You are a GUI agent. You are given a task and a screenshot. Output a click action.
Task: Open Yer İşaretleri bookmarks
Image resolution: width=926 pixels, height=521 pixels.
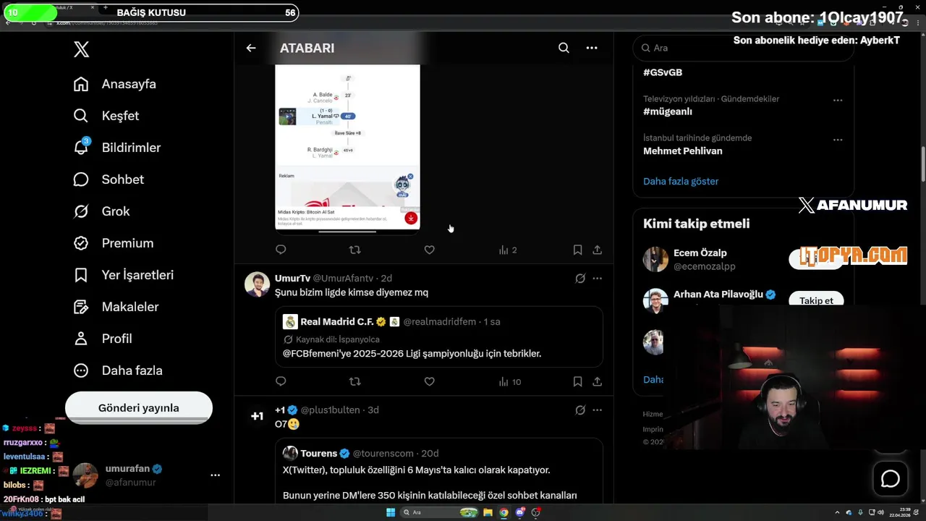click(x=124, y=275)
